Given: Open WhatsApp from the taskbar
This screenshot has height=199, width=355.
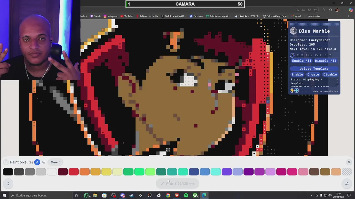Looking at the screenshot, I should [86, 195].
